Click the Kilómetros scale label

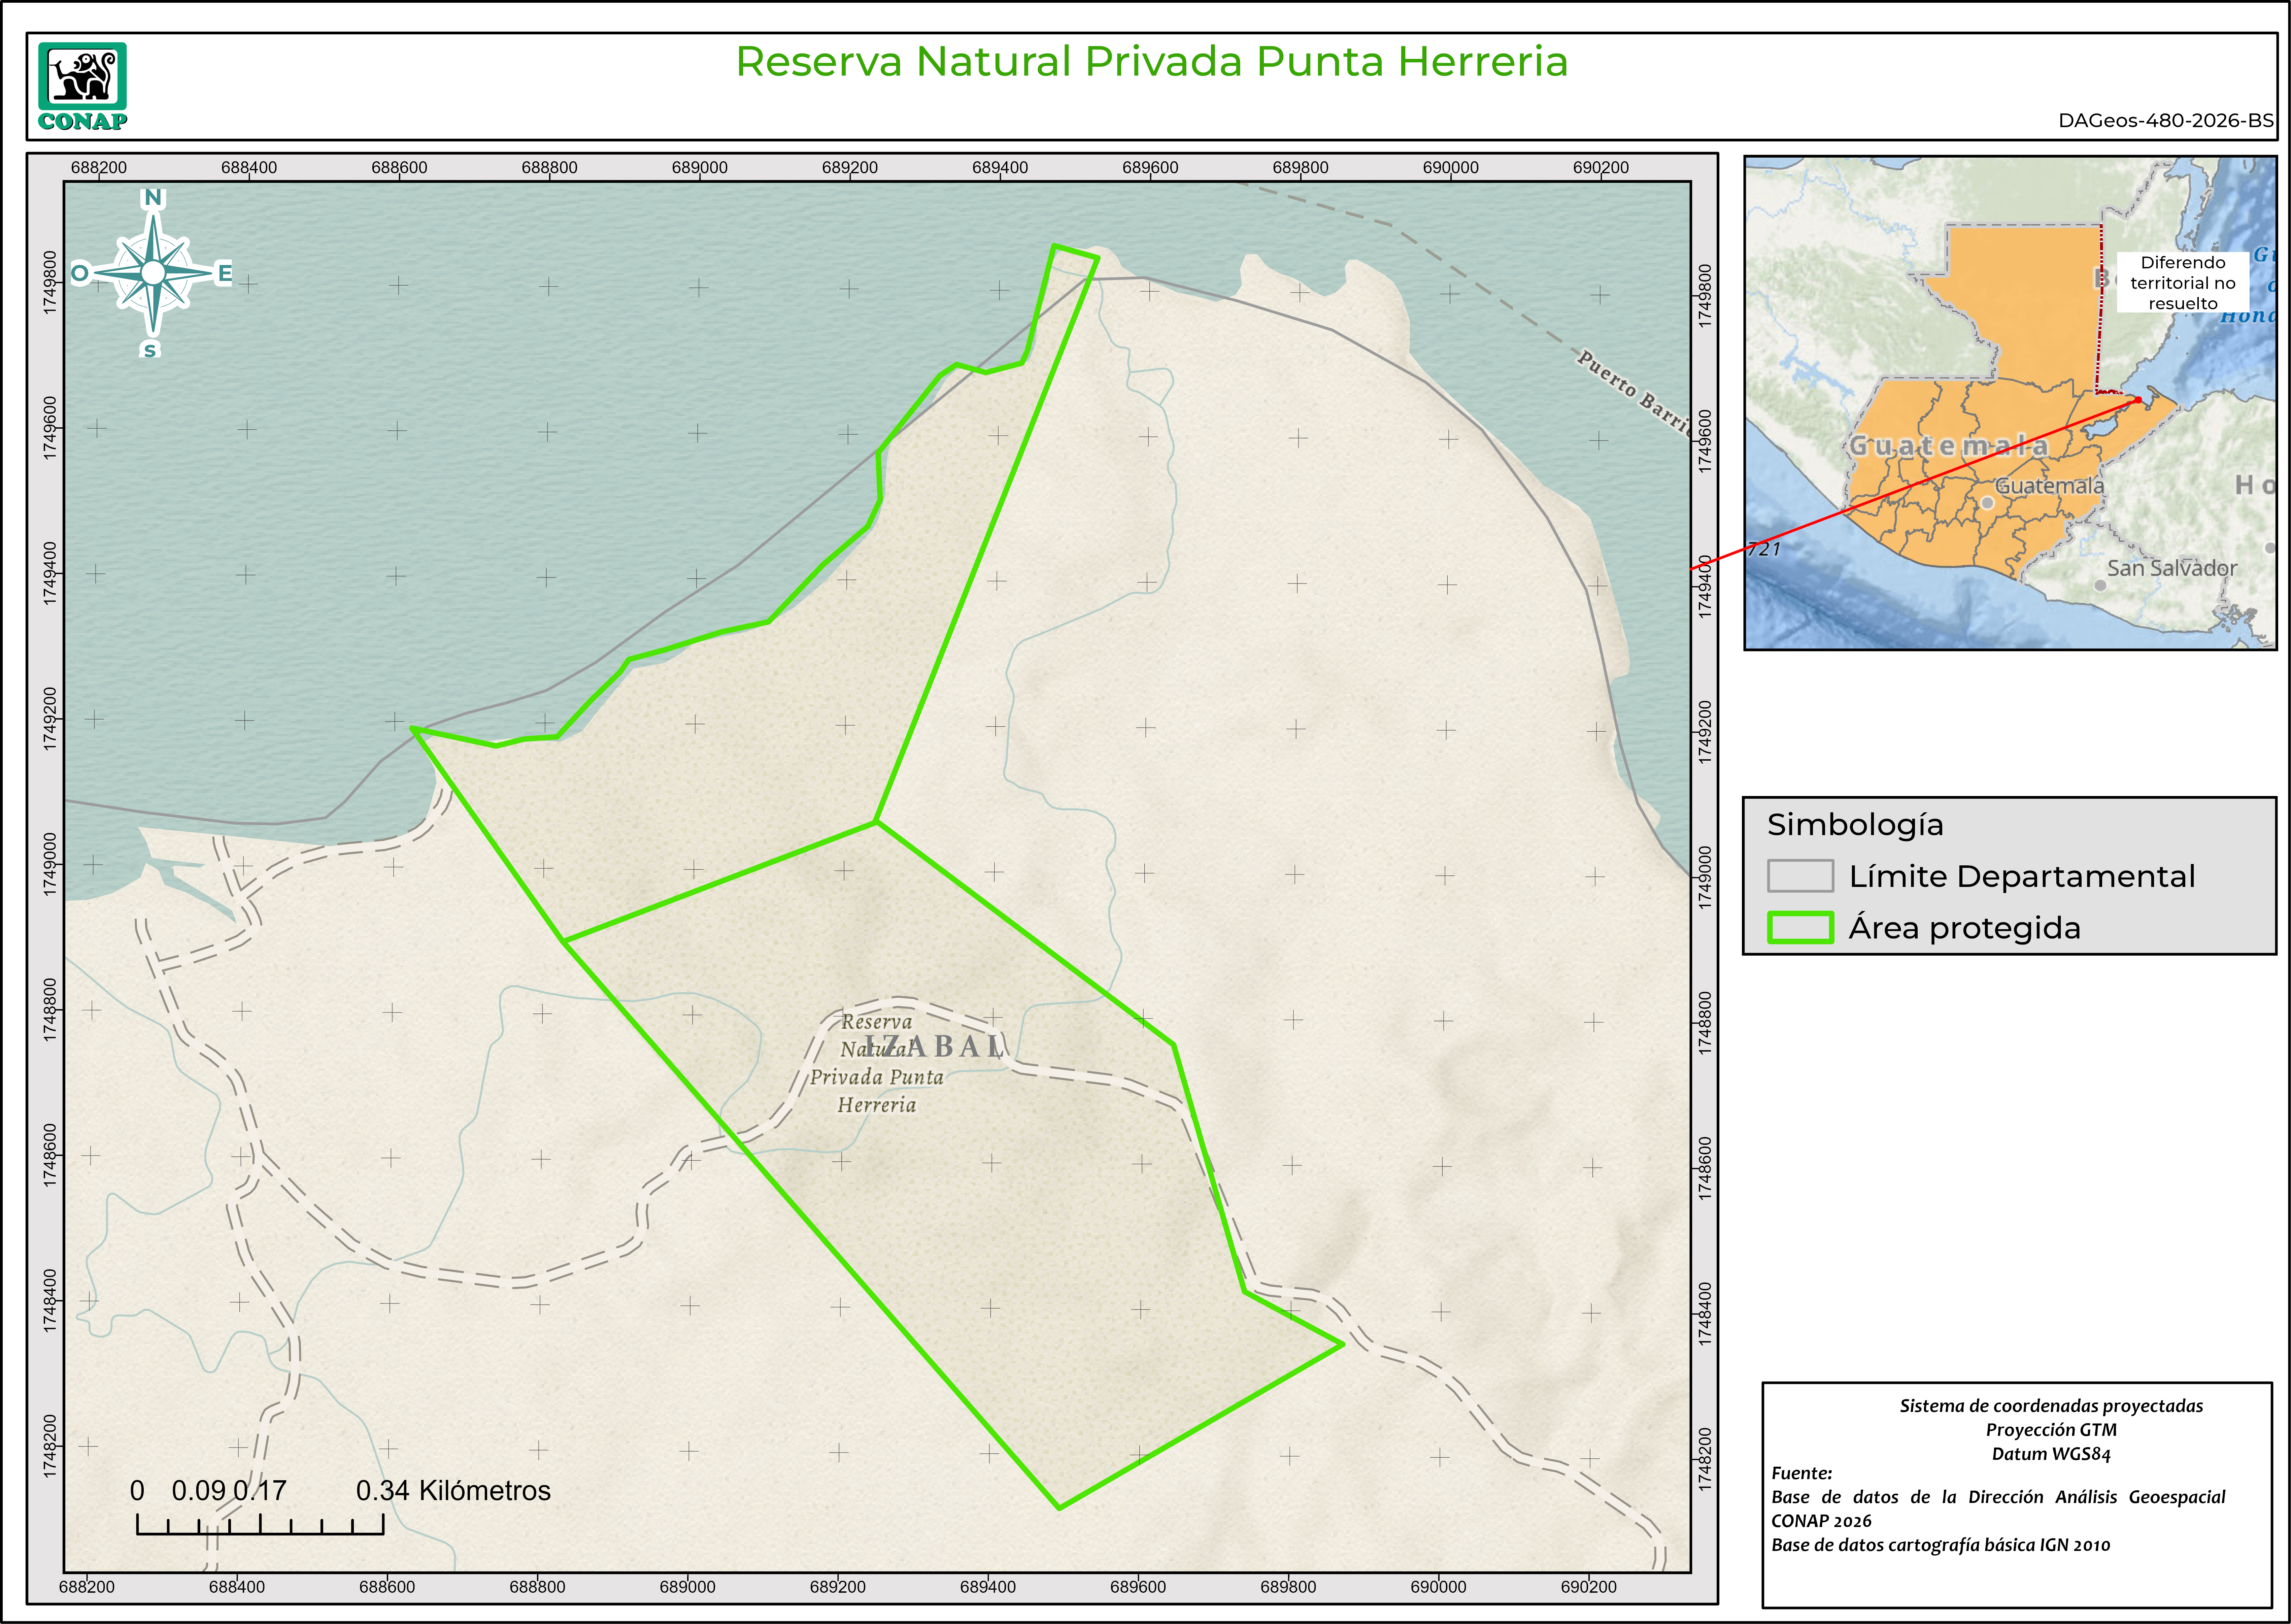coord(485,1491)
